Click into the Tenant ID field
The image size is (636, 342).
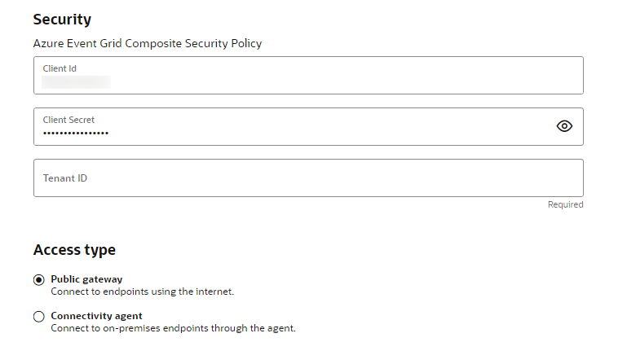coord(308,178)
